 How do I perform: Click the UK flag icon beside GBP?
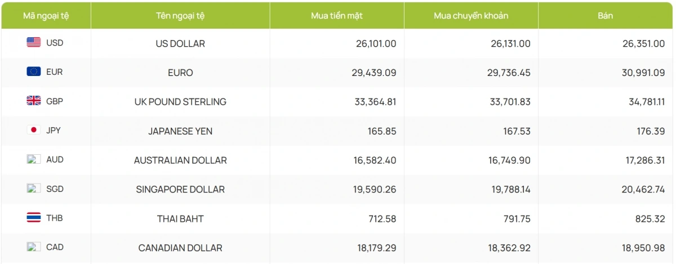click(34, 101)
